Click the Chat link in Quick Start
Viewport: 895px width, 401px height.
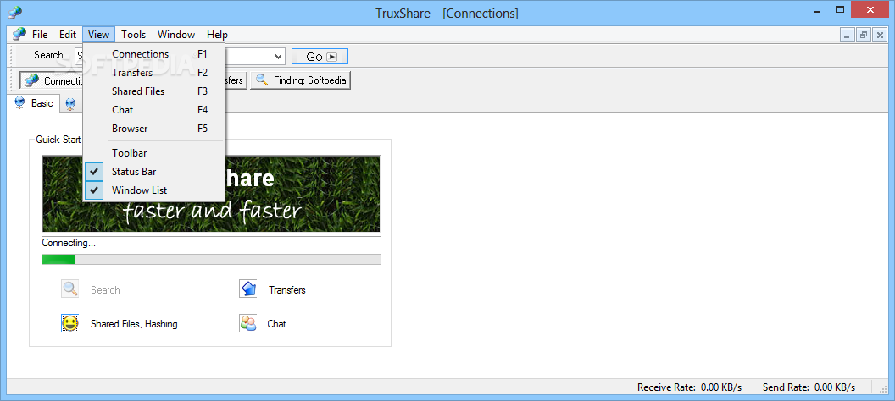point(276,323)
